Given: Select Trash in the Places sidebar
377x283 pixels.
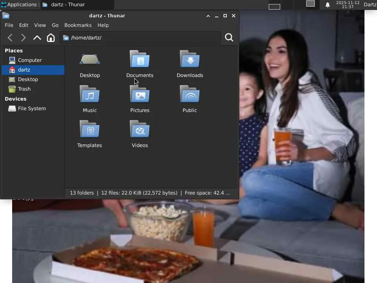Looking at the screenshot, I should (x=24, y=89).
